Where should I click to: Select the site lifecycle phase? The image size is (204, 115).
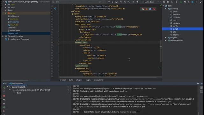tap(174, 32)
